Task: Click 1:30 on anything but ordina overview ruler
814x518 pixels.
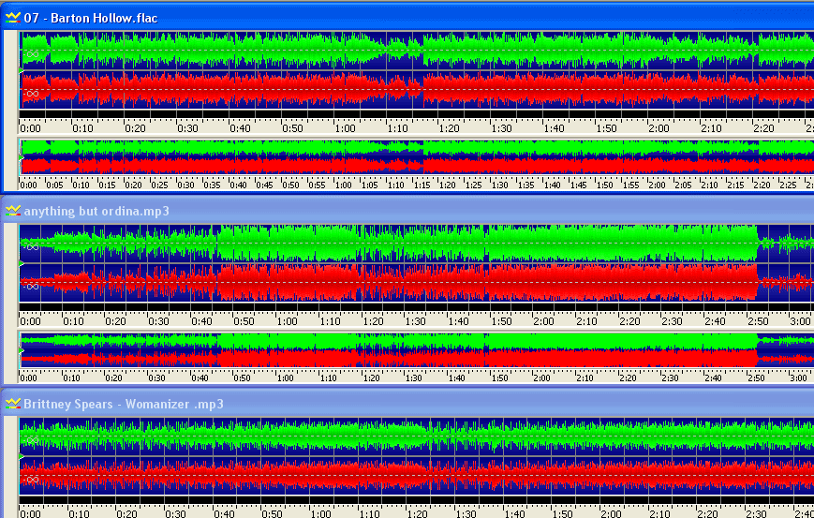Action: (x=413, y=378)
